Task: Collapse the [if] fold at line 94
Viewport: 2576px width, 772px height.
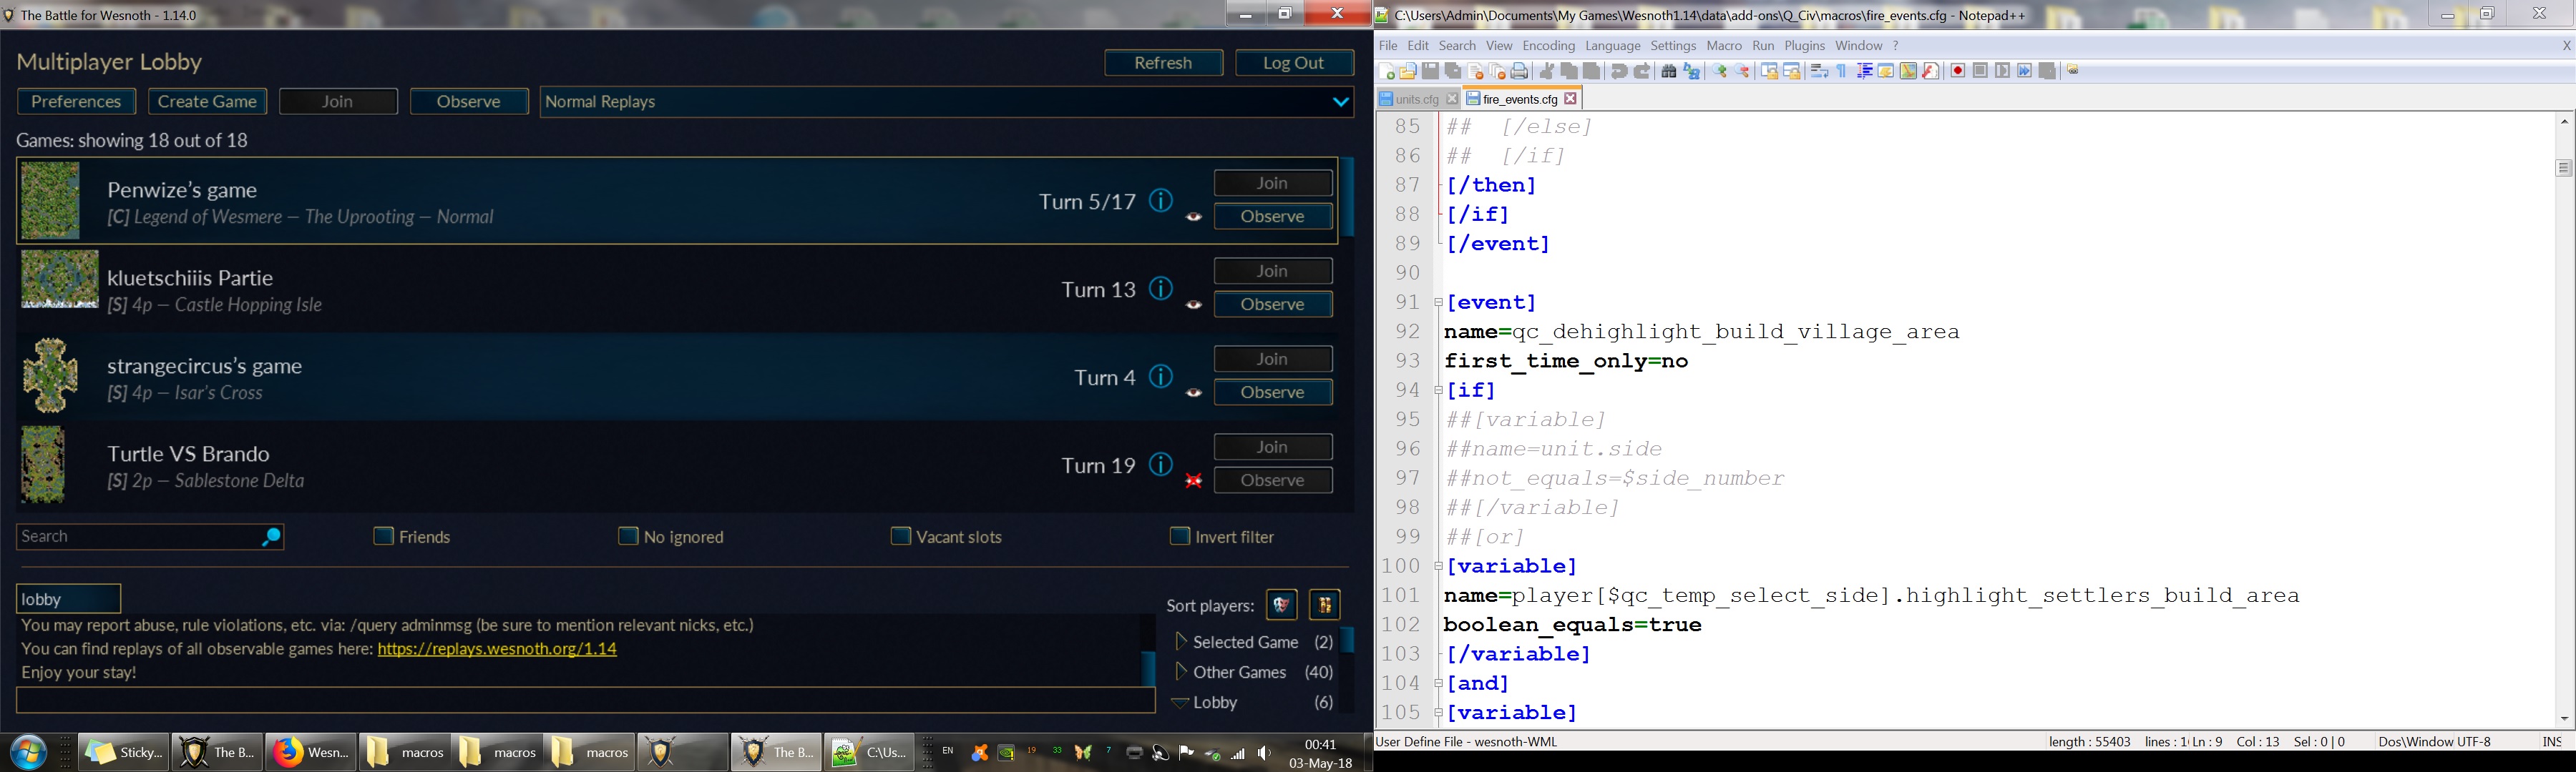Action: point(1439,390)
